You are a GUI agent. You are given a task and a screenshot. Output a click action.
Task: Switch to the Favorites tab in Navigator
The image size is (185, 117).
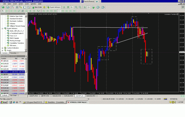tap(13, 53)
